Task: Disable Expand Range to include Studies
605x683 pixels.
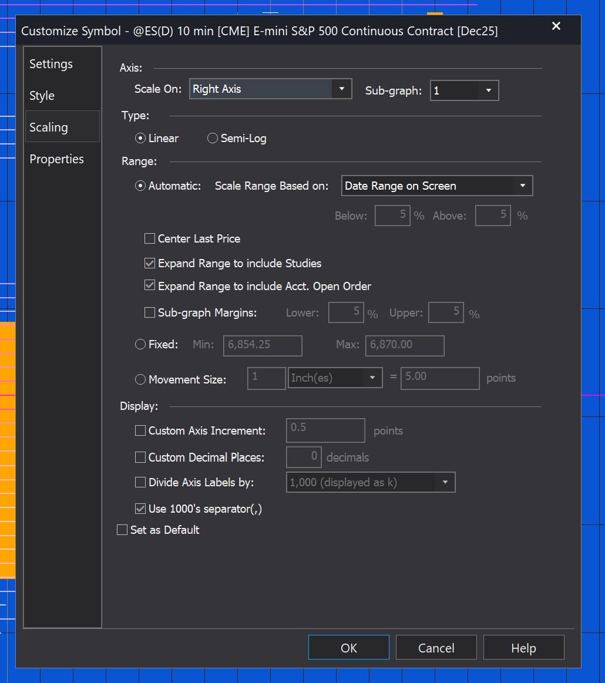Action: (149, 263)
